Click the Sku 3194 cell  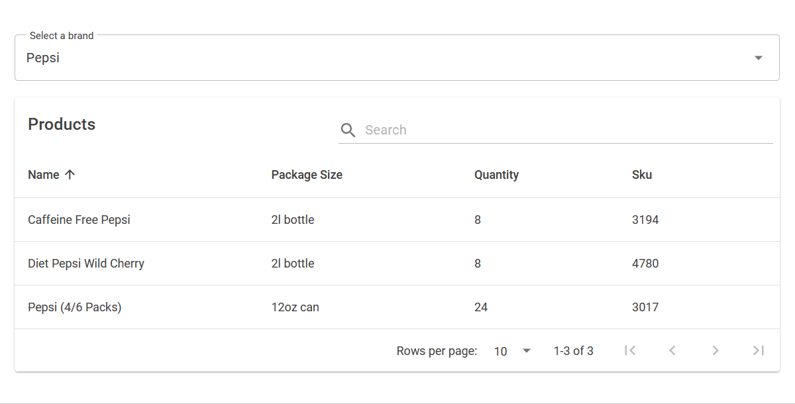[645, 220]
